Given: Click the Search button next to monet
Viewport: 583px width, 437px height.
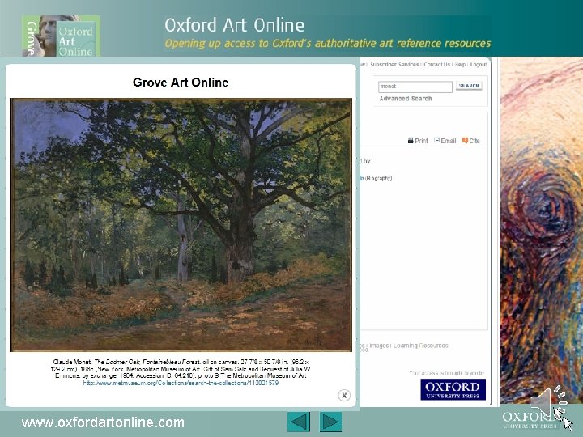Looking at the screenshot, I should [469, 86].
